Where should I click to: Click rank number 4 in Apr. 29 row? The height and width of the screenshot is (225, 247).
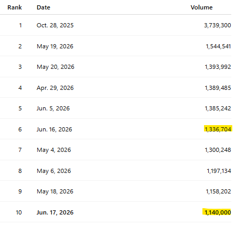coord(20,88)
